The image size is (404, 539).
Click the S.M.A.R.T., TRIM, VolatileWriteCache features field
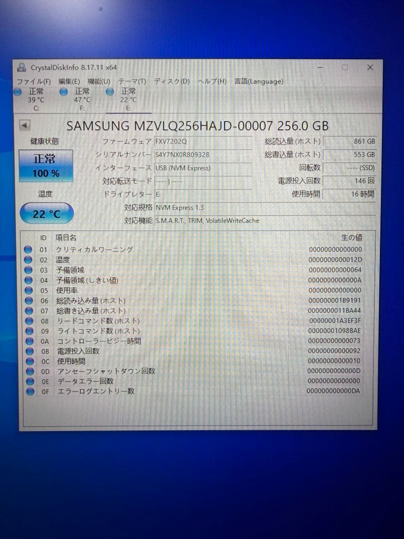(265, 221)
